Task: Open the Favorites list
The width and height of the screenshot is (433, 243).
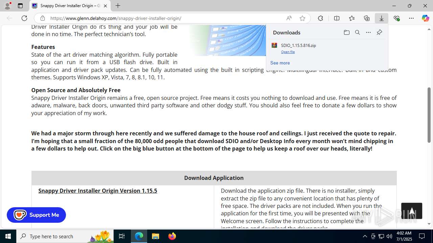Action: (352, 18)
